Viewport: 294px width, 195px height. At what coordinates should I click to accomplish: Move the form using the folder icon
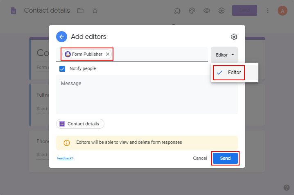point(80,11)
